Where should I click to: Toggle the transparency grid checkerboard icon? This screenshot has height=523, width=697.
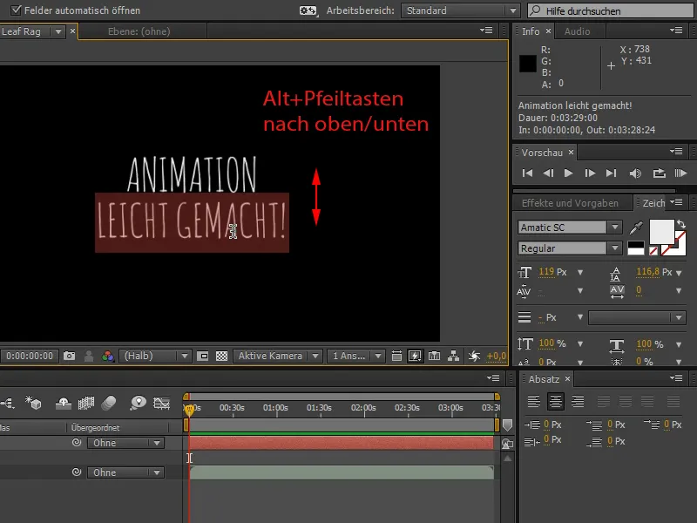(220, 356)
